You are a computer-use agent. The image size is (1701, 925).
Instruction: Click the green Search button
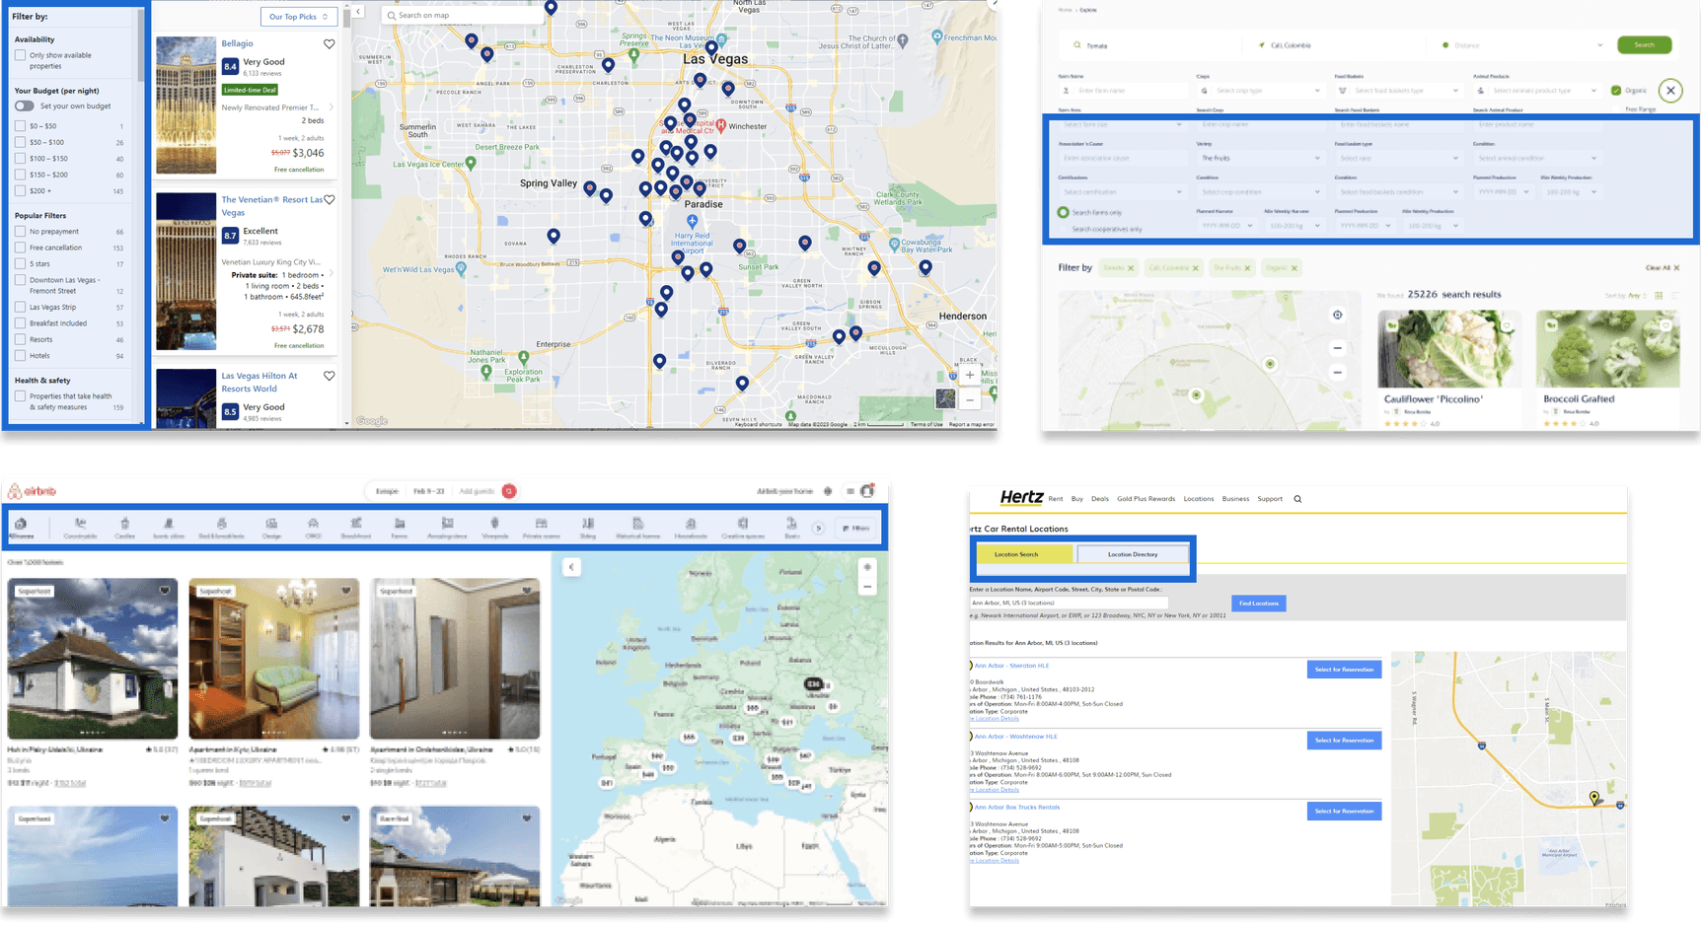tap(1644, 45)
